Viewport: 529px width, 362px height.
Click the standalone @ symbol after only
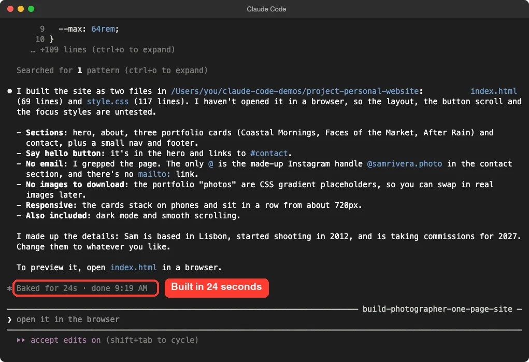(x=210, y=164)
